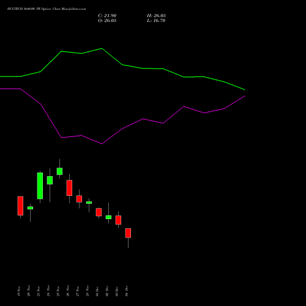
Task: Select the topmost green candlestick for 25 Nov
Action: 59,171
